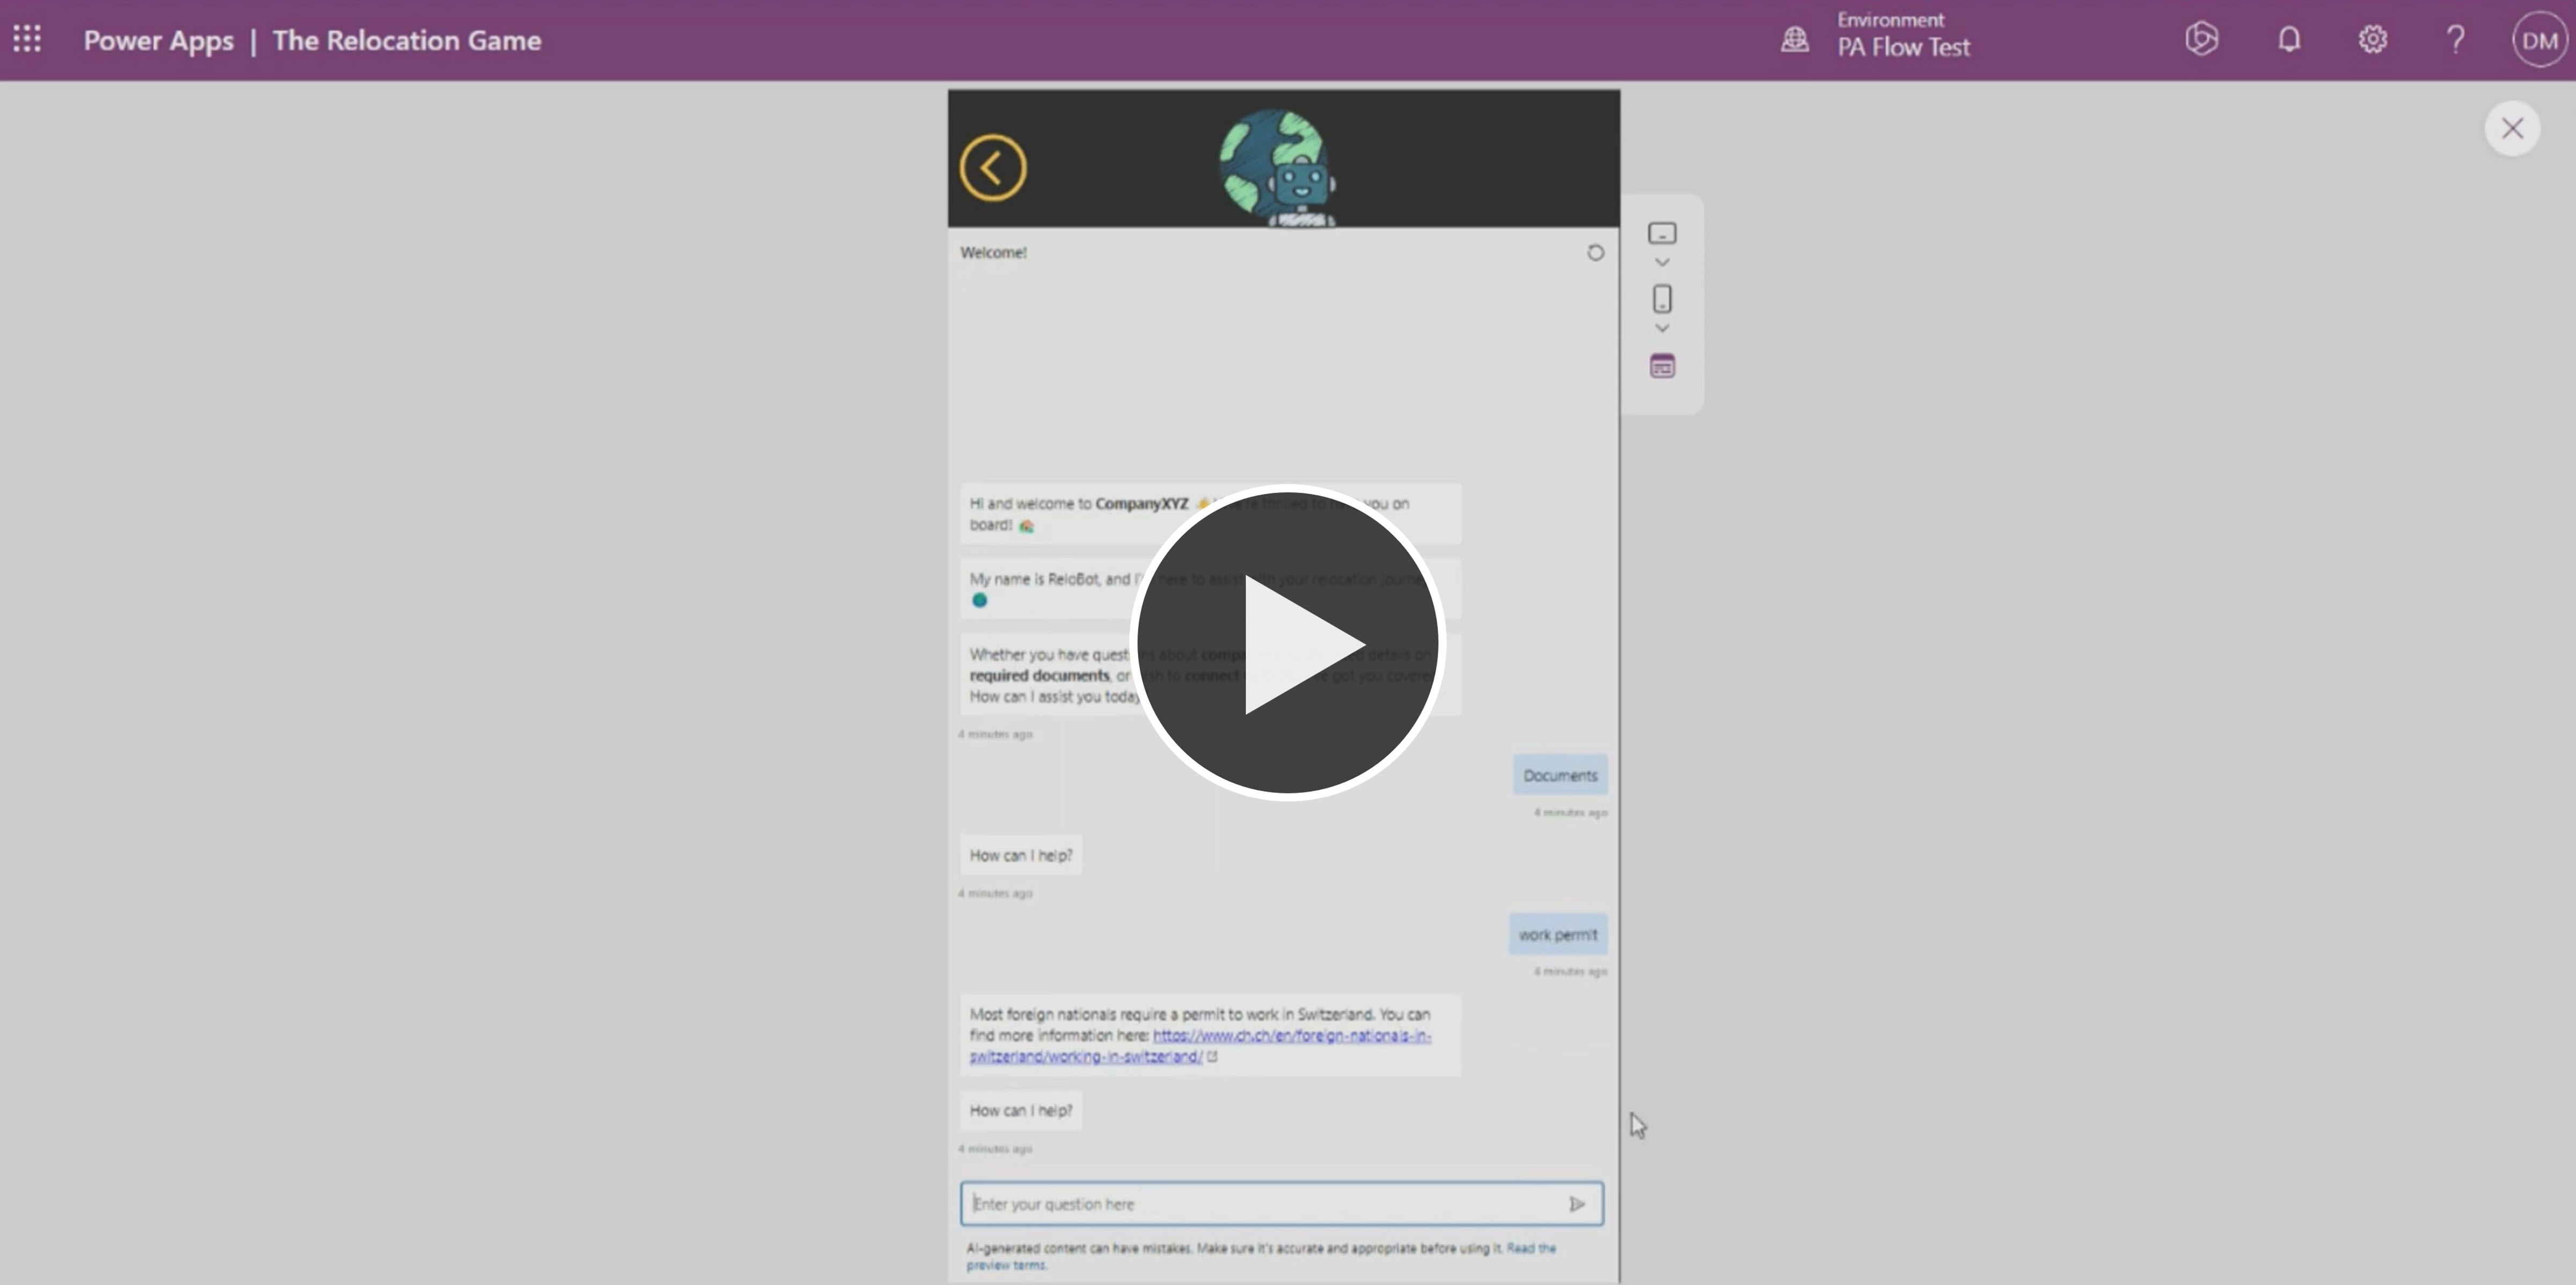This screenshot has width=2576, height=1285.
Task: Open notifications bell
Action: [x=2289, y=38]
